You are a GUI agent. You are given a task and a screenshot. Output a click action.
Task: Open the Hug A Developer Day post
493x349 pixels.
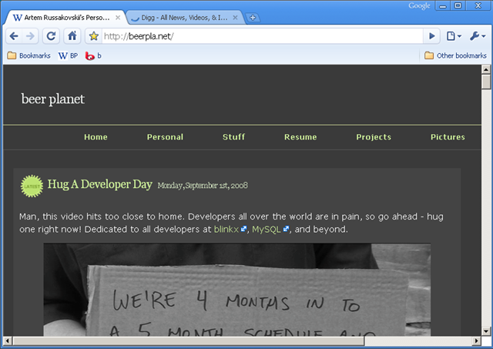coord(100,184)
